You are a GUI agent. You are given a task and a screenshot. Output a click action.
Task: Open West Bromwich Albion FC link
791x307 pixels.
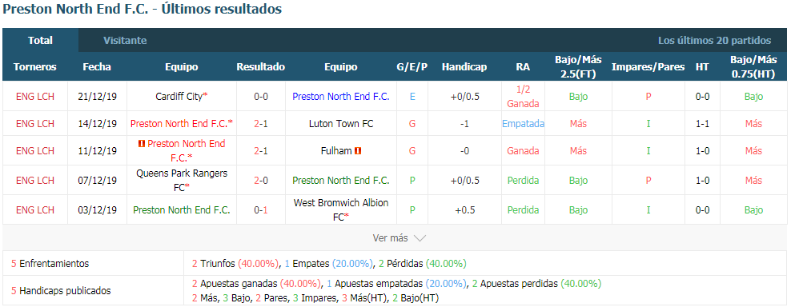point(341,209)
